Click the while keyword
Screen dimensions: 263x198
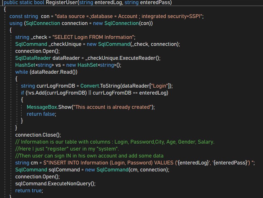22,72
